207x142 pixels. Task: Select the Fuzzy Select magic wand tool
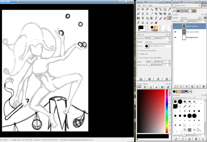(152, 9)
